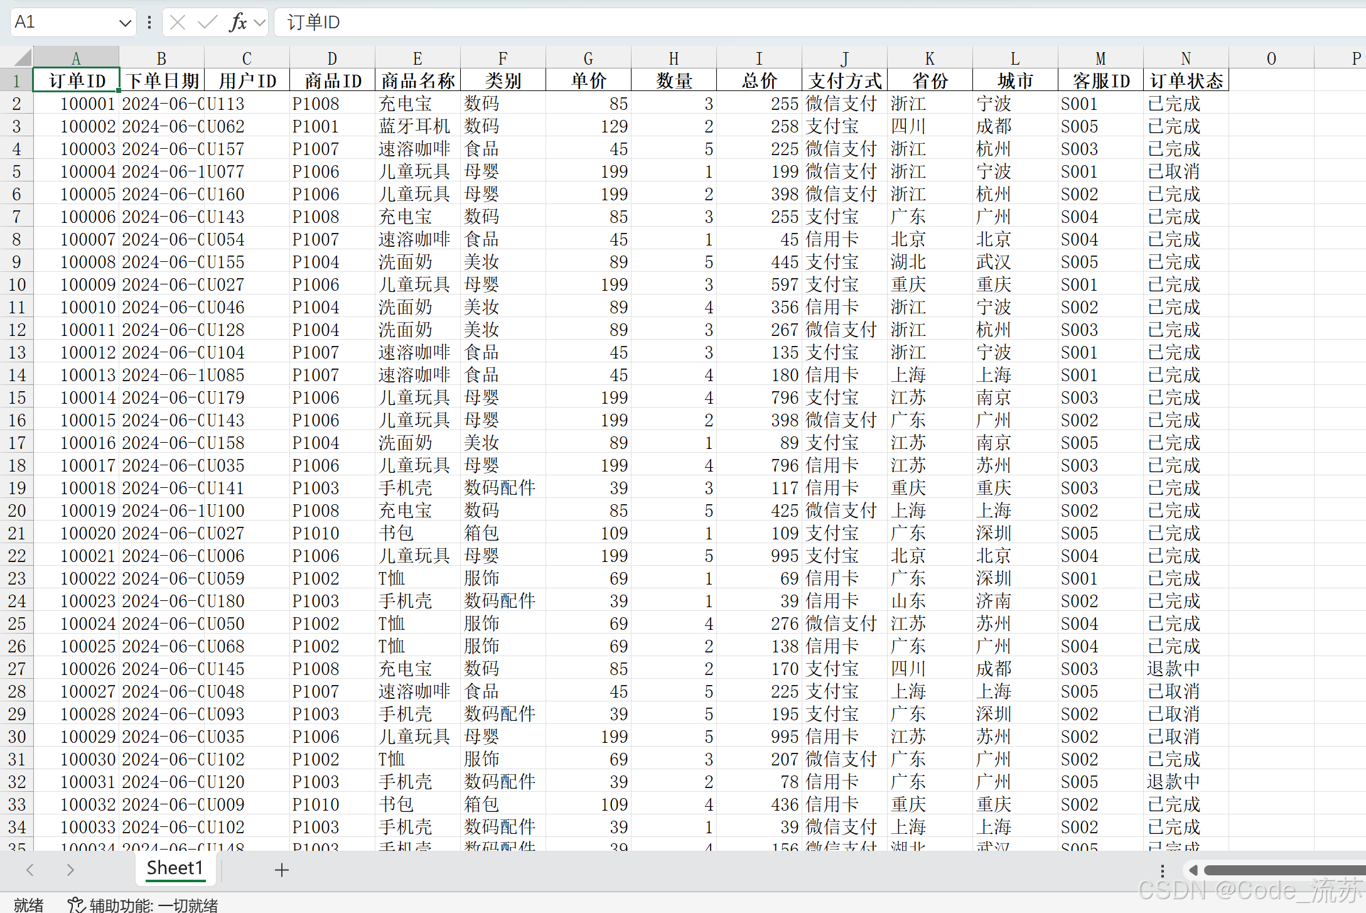Screen dimensions: 1366x913
Task: Select column J header
Action: coord(844,58)
